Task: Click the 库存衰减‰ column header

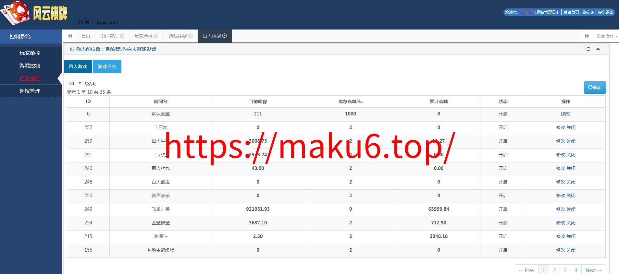Action: point(350,101)
